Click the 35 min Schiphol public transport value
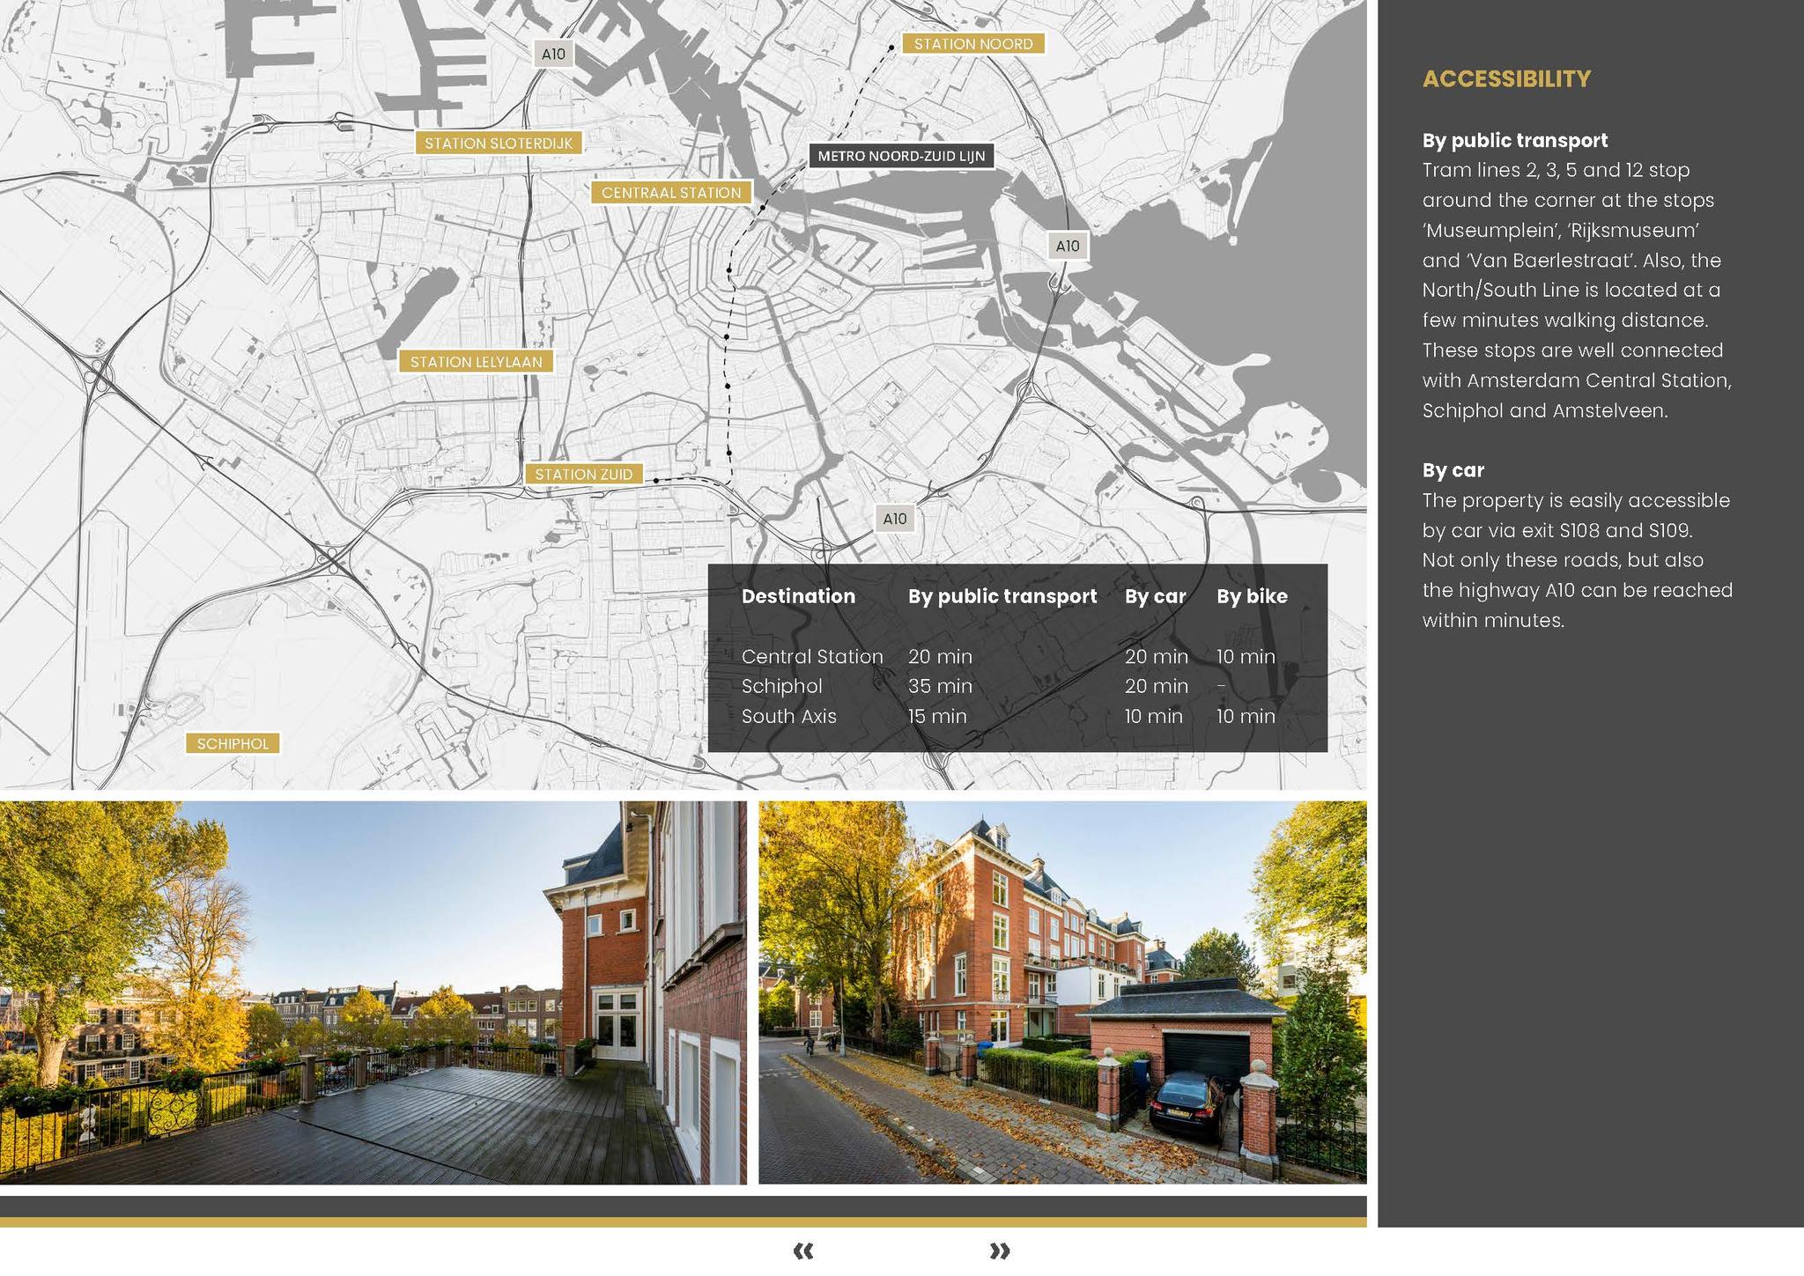The image size is (1804, 1276). tap(940, 686)
